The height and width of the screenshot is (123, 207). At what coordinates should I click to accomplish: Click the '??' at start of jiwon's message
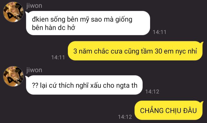(x=35, y=85)
